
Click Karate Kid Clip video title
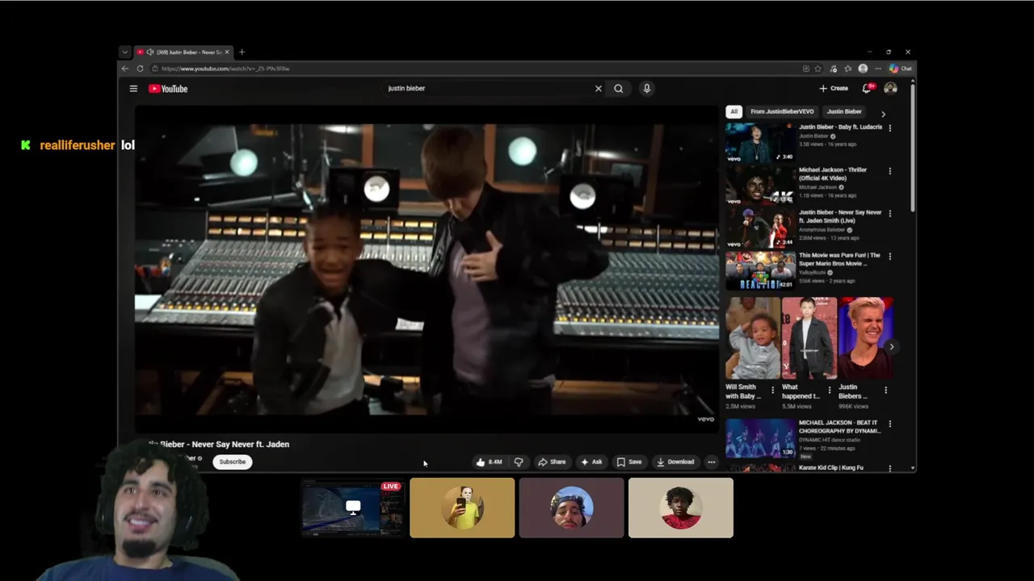831,467
